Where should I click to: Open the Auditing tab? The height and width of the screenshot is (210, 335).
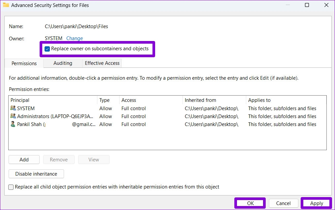tap(63, 63)
